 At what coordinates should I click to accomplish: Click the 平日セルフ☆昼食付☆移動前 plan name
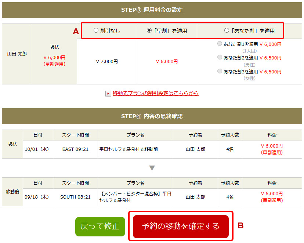point(129,149)
